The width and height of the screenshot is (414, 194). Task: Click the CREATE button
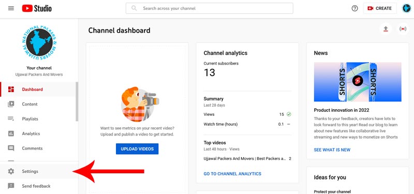tap(380, 8)
